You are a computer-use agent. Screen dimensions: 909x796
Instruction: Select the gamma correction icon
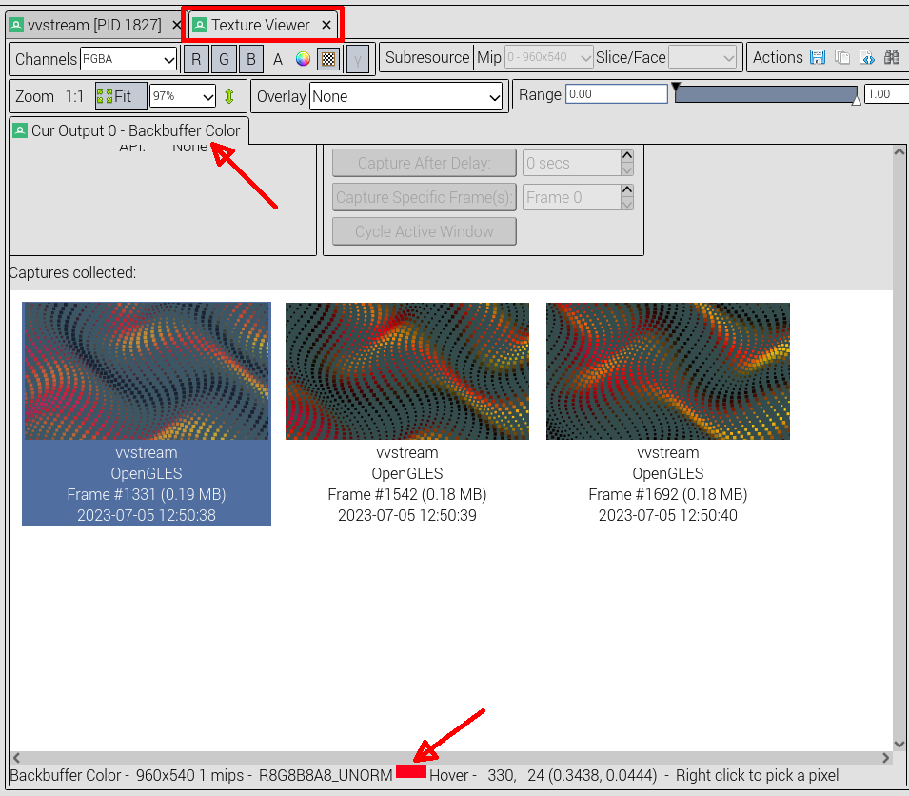coord(356,58)
